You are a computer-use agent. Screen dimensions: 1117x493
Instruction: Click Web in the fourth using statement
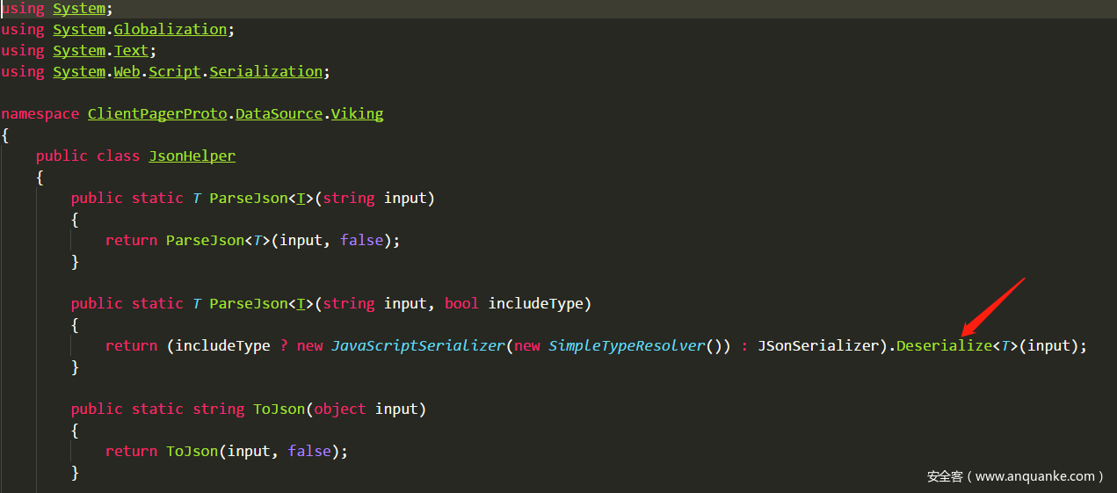pyautogui.click(x=127, y=72)
